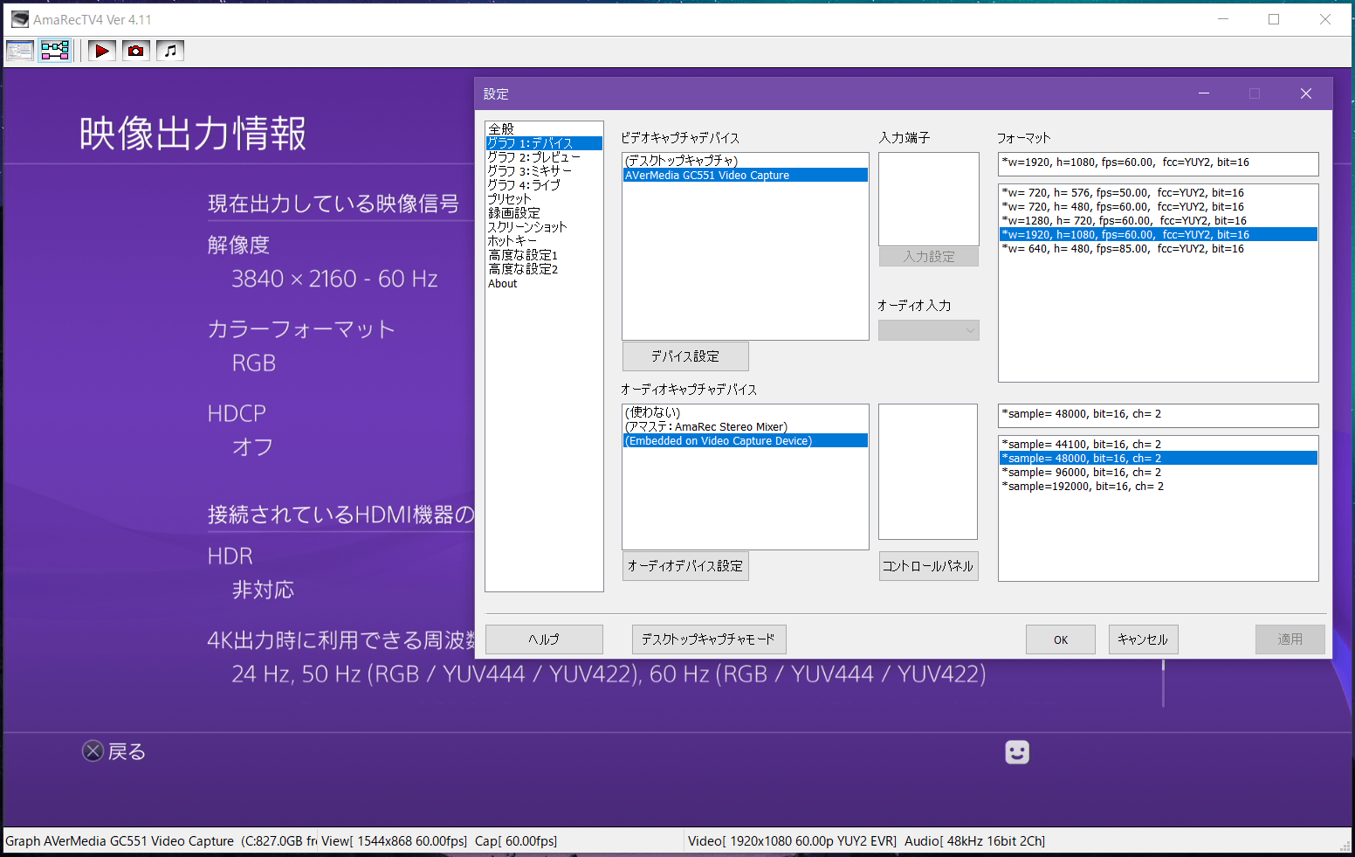This screenshot has height=857, width=1355.
Task: Click the ヘルプ button
Action: tap(544, 639)
